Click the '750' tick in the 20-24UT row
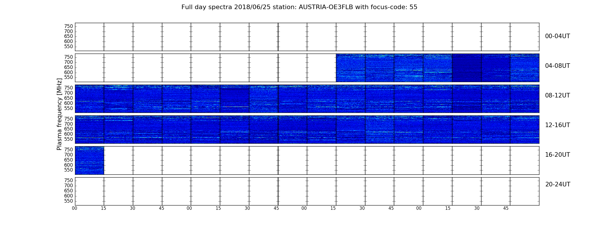The width and height of the screenshot is (599, 228). pos(68,180)
